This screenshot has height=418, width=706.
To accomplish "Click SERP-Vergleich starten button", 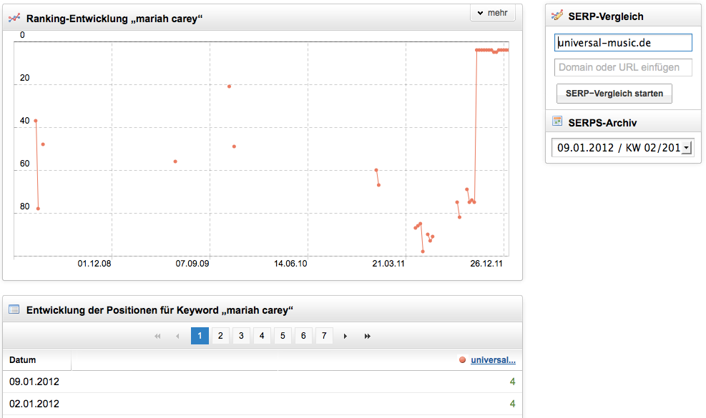I will point(614,94).
